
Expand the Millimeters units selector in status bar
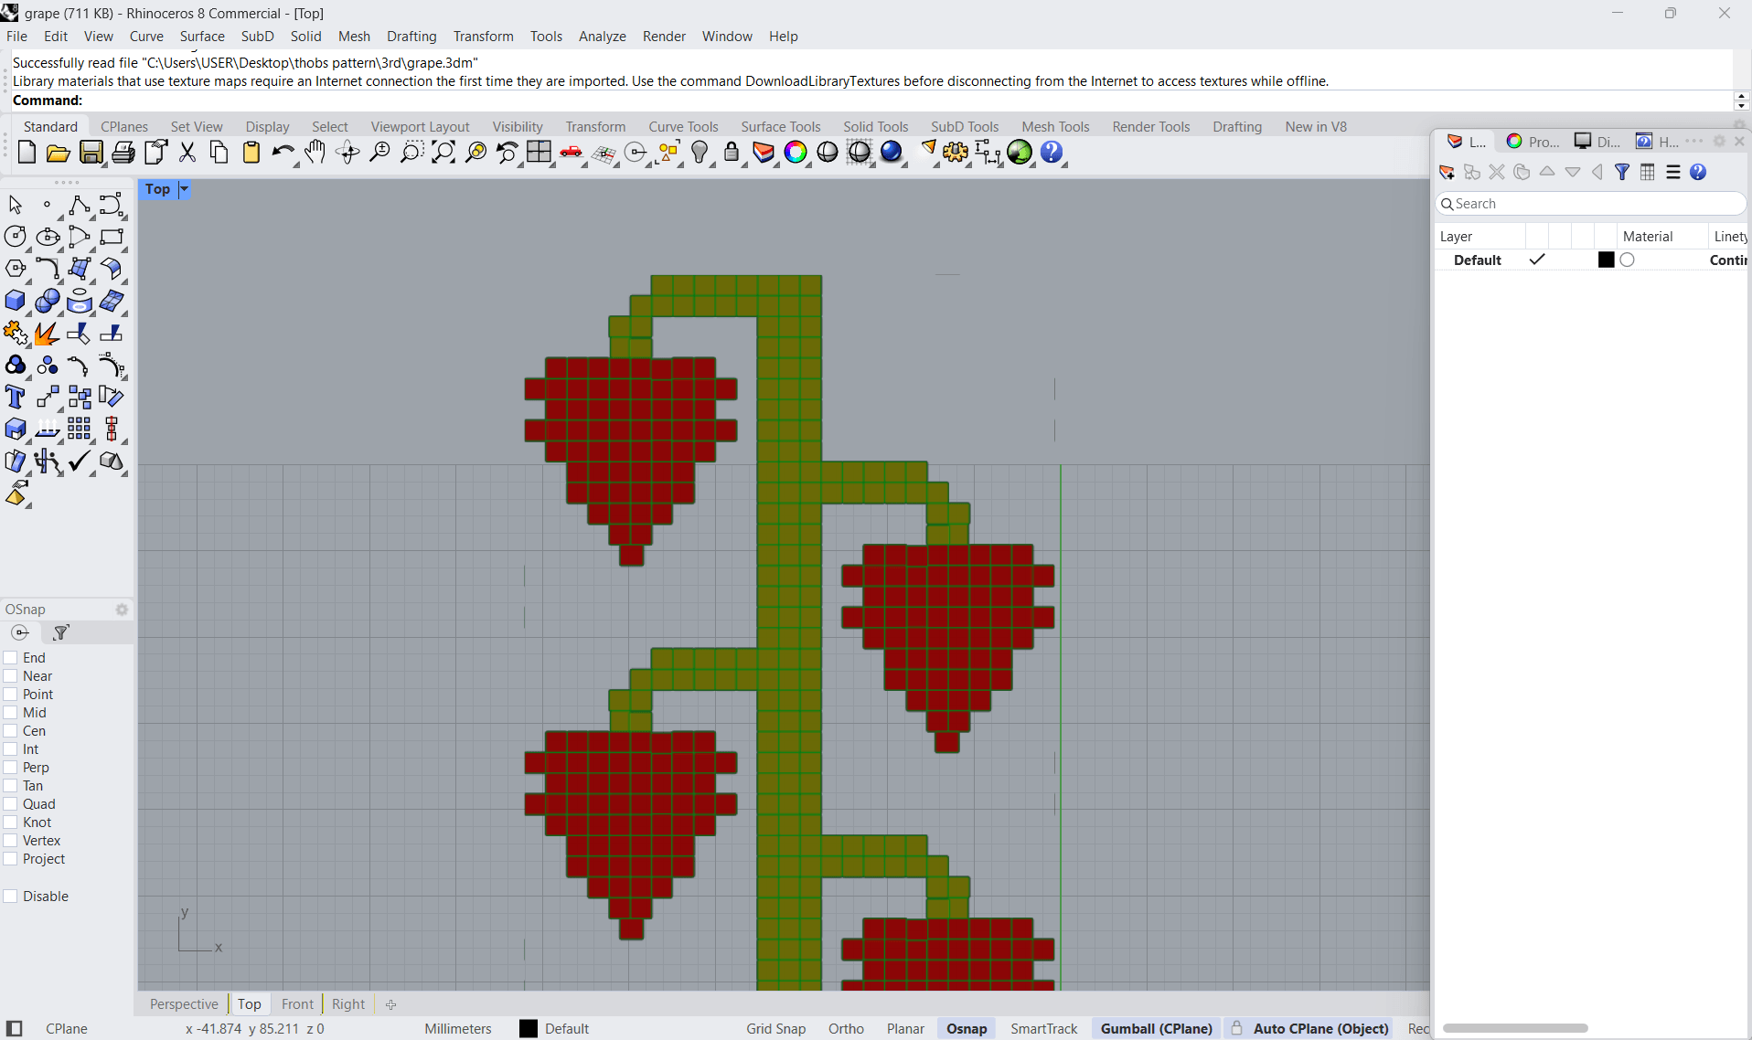click(457, 1028)
